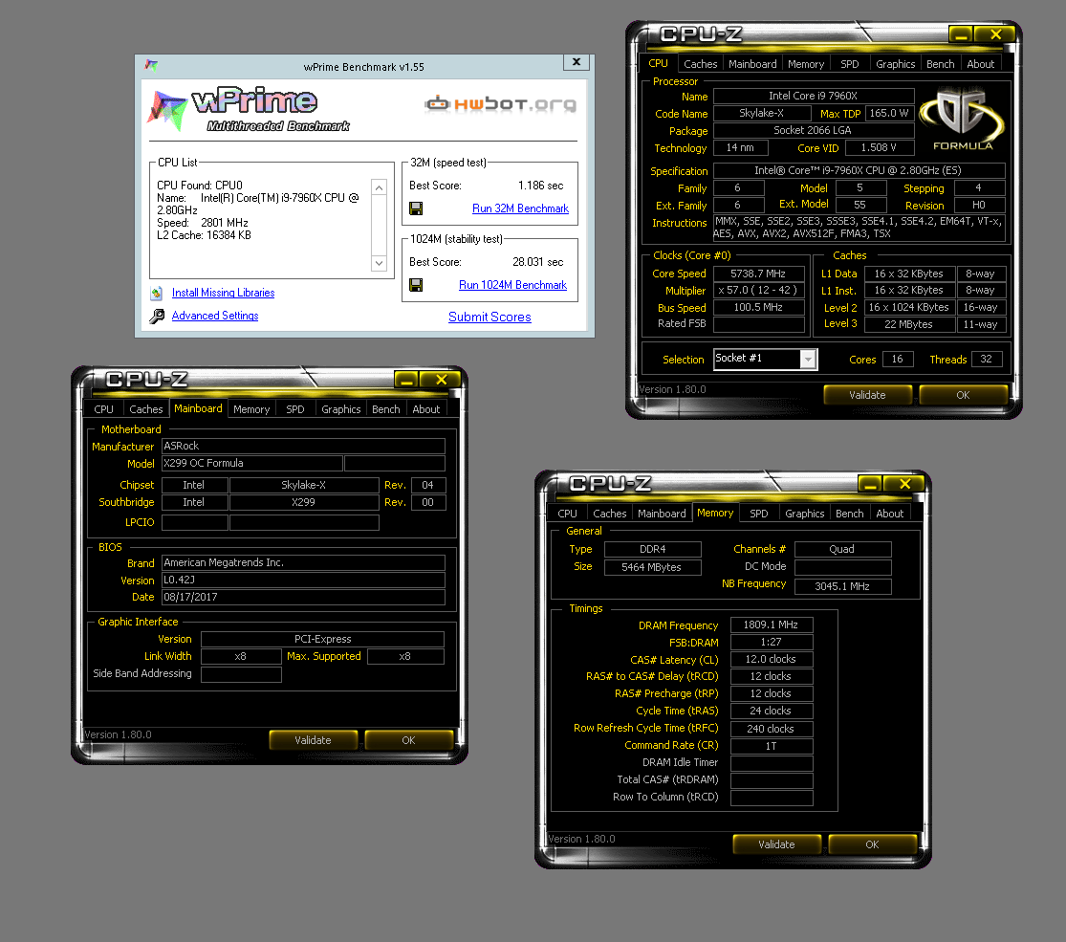Open SPD tab in the Mainboard window

[x=295, y=409]
